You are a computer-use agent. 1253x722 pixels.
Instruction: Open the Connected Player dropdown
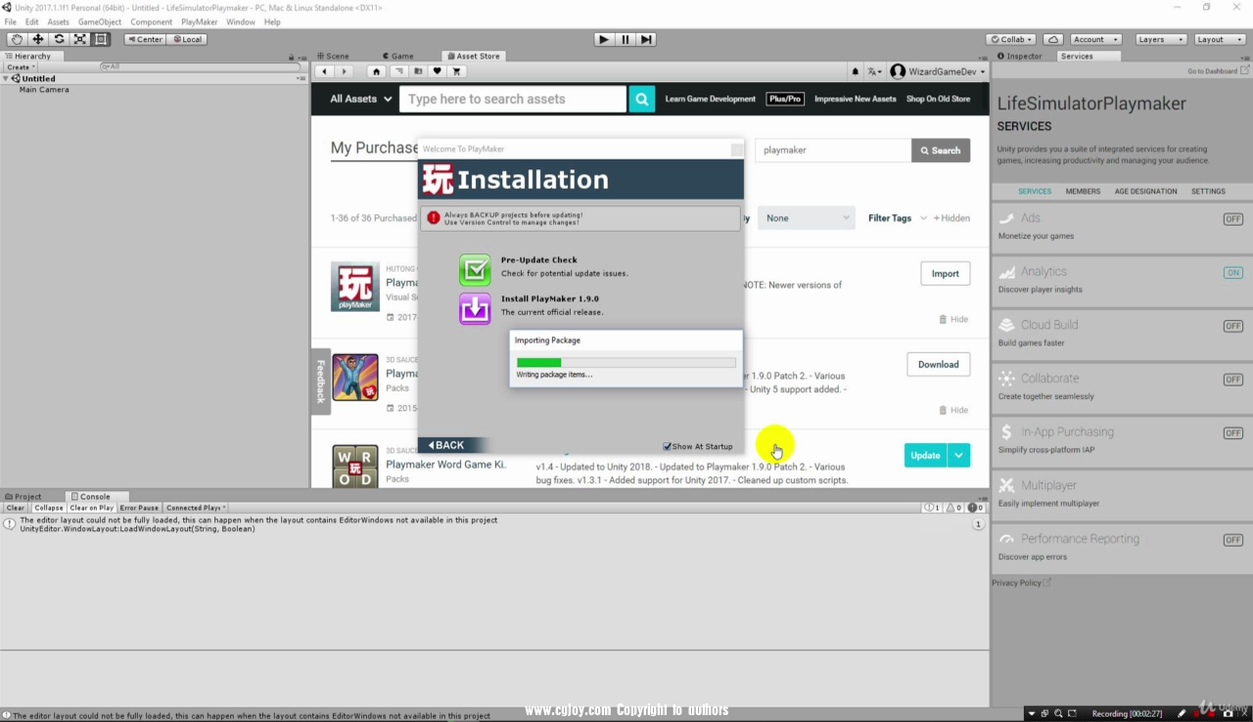pyautogui.click(x=196, y=508)
